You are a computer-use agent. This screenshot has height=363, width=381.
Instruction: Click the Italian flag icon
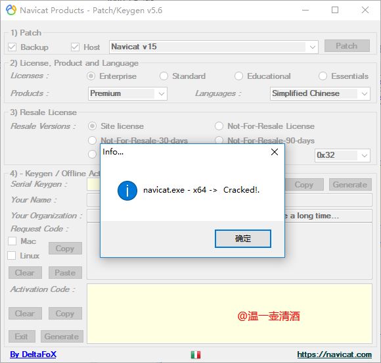click(196, 354)
